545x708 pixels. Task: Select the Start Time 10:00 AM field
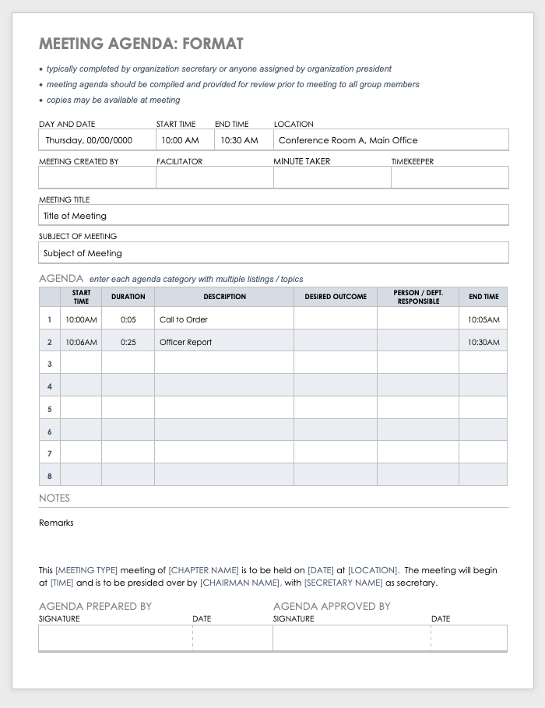185,140
